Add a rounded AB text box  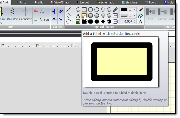115,22
